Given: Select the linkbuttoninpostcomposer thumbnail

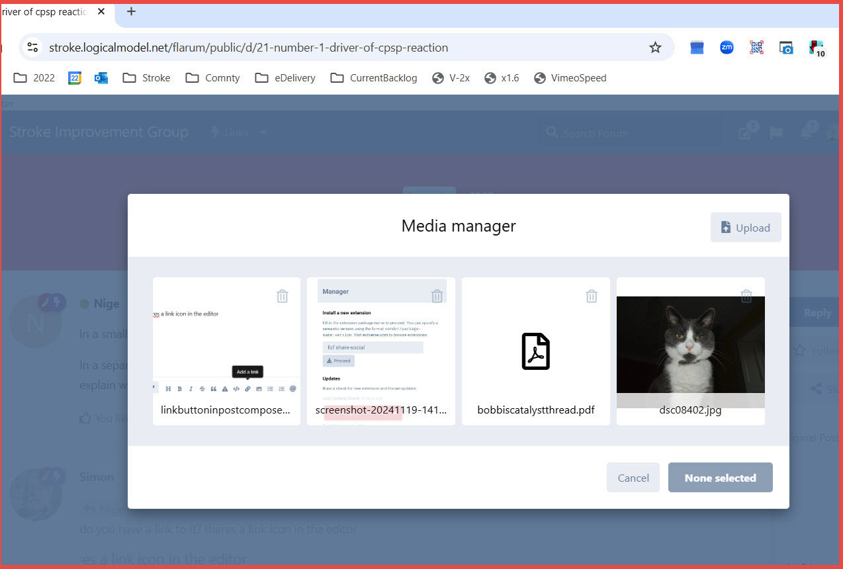Looking at the screenshot, I should (226, 351).
